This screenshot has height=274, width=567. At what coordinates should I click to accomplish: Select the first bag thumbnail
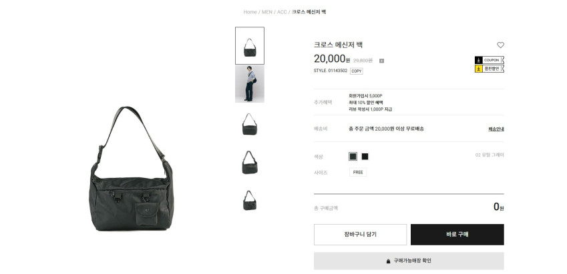pos(250,46)
